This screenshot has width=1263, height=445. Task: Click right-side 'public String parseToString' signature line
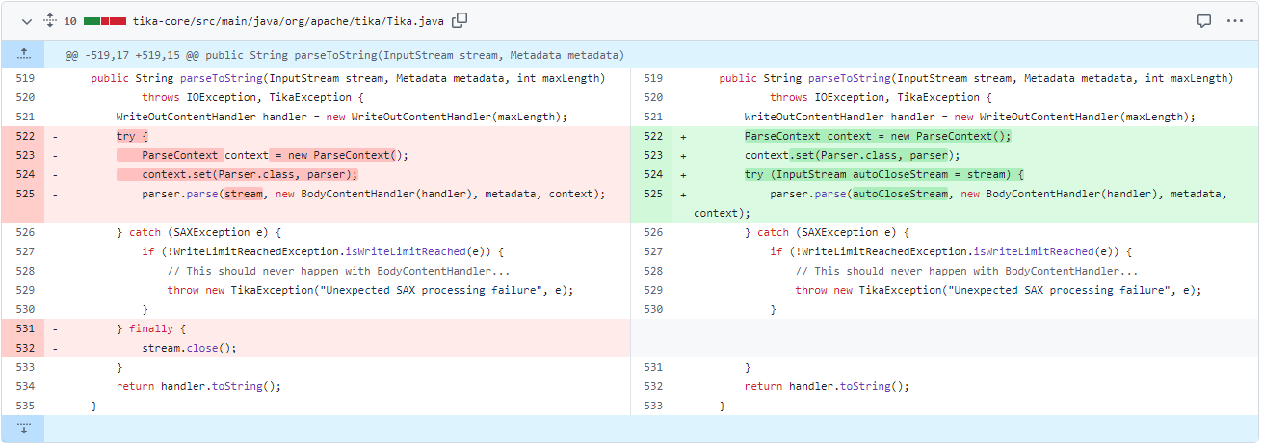coord(976,78)
